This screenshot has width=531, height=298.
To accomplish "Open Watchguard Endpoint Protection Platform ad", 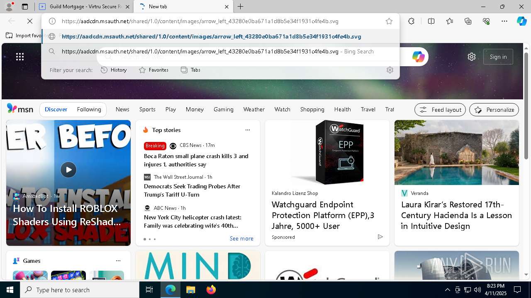I will [323, 215].
